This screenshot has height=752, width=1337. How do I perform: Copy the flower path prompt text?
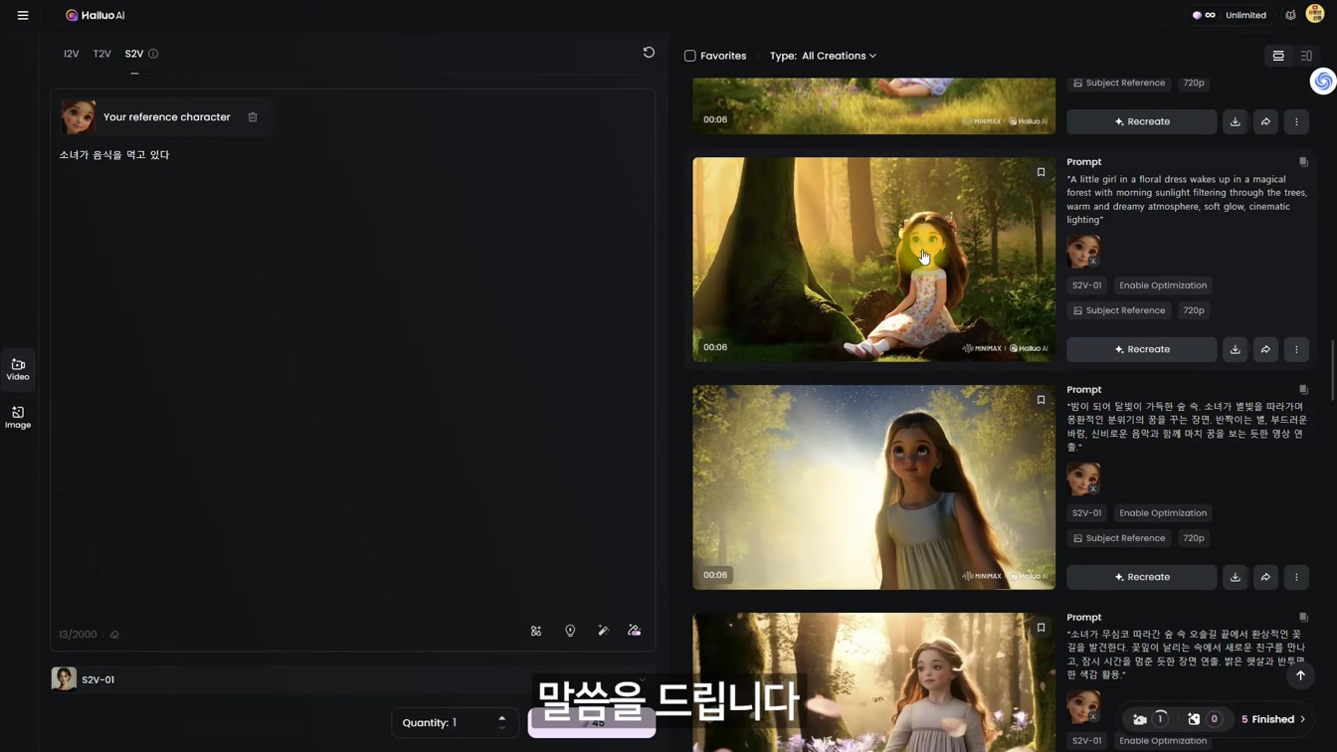[1303, 618]
